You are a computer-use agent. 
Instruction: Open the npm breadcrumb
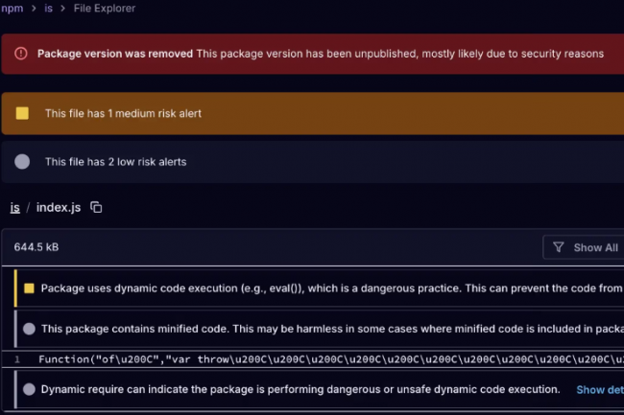tap(12, 9)
